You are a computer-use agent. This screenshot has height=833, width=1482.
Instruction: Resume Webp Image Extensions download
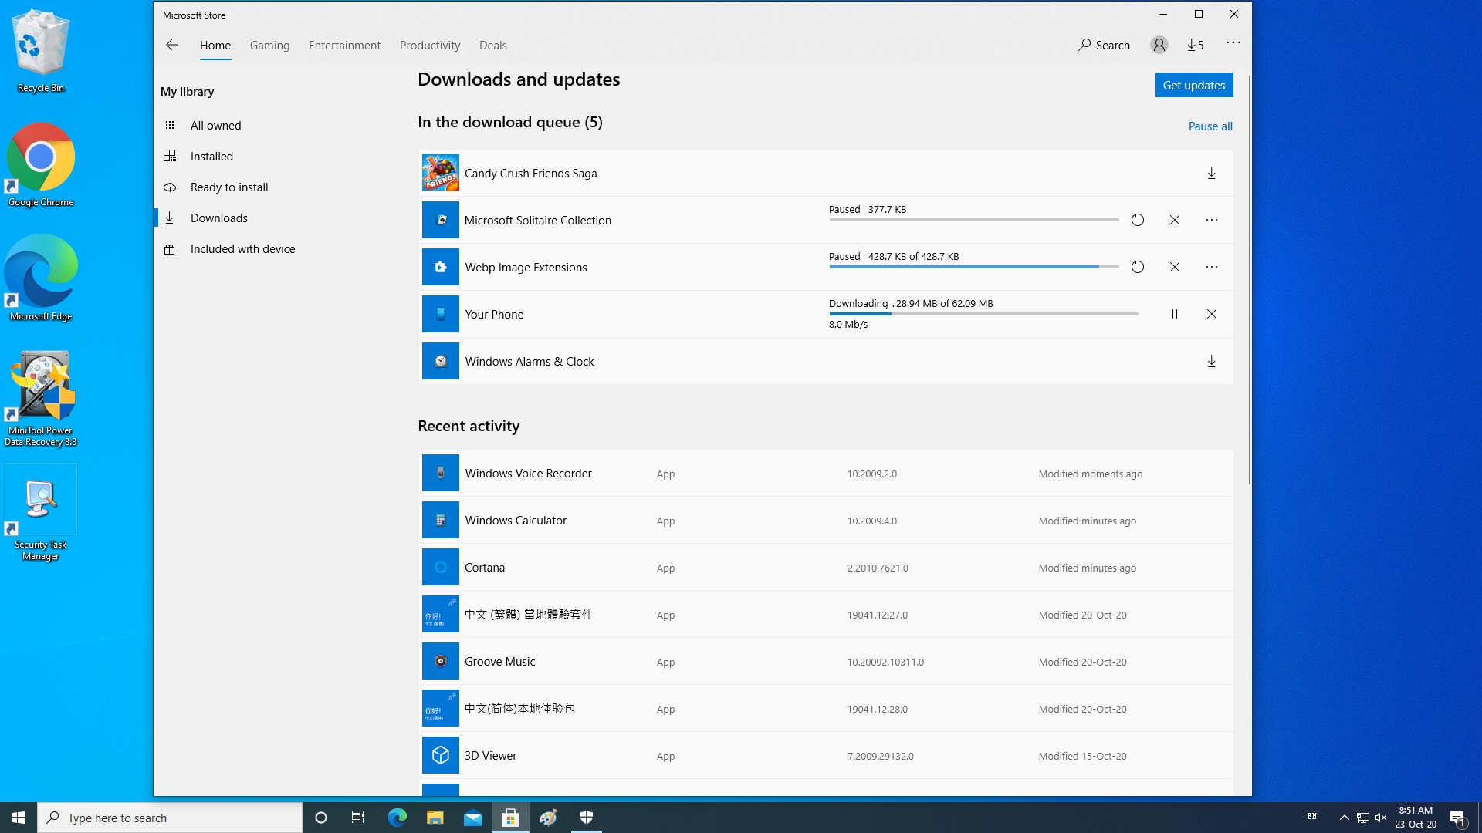point(1137,268)
